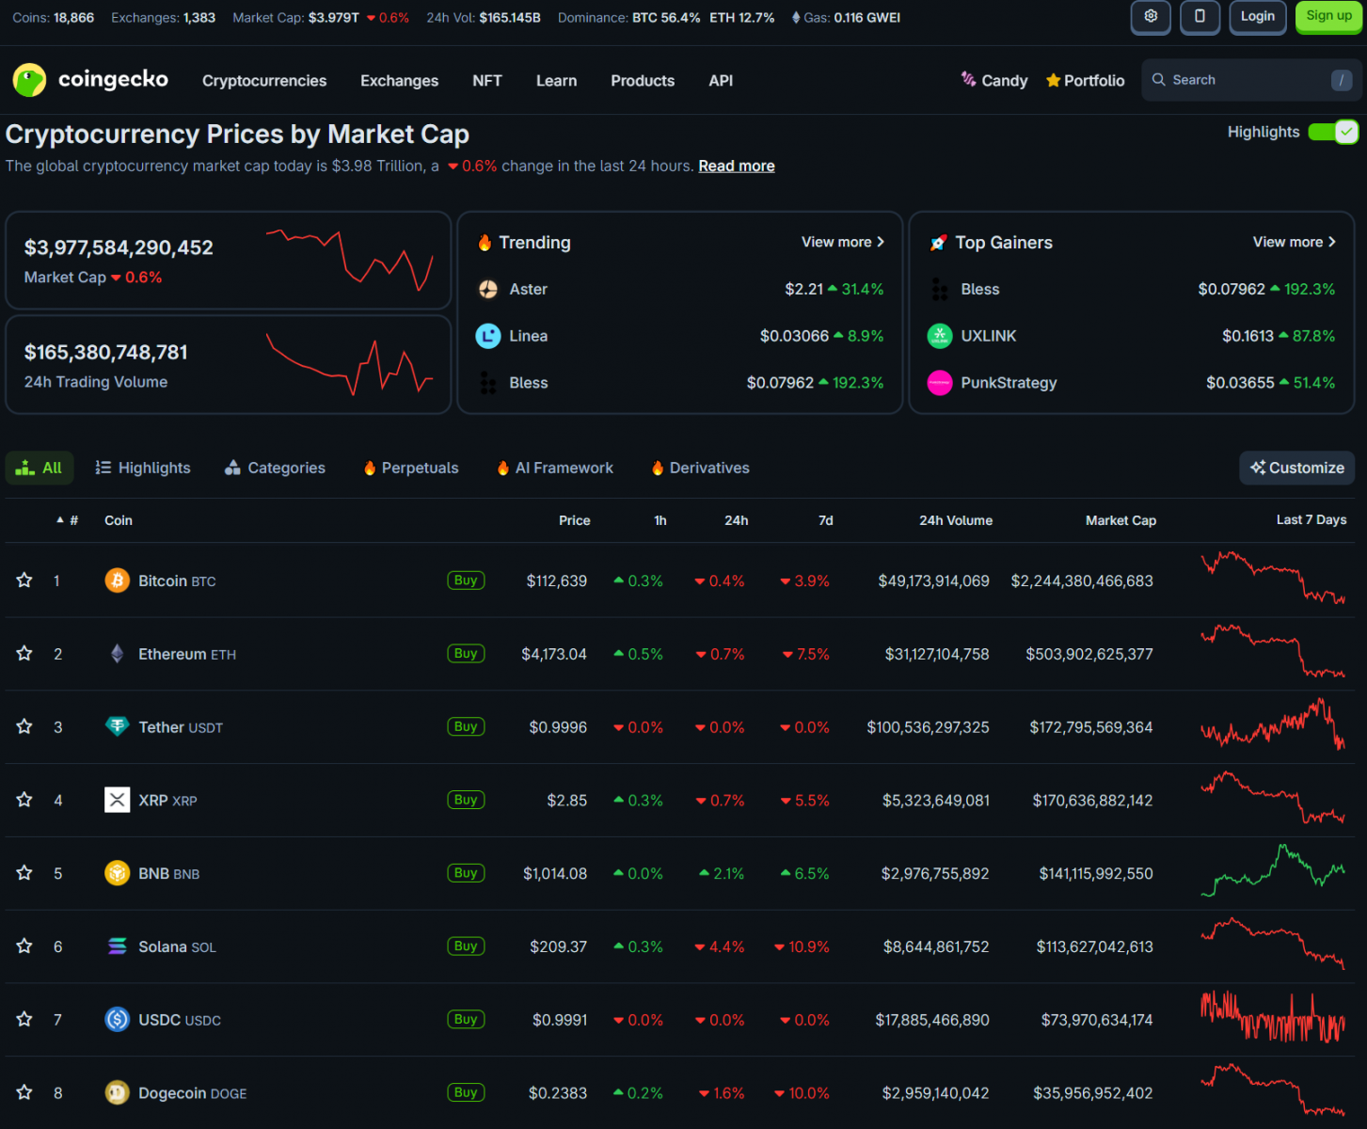Star Bitcoin as a favorite
The image size is (1367, 1129).
tap(24, 580)
